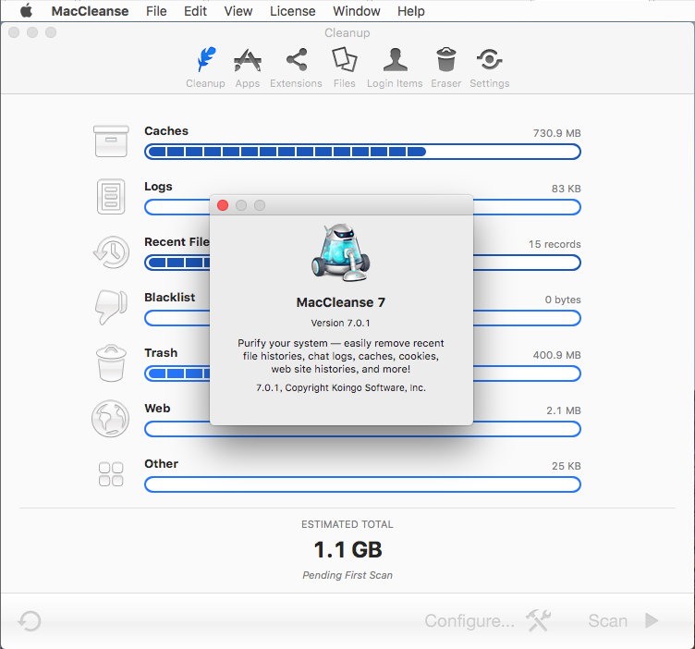
Task: Click the Configure... button label
Action: tap(469, 620)
